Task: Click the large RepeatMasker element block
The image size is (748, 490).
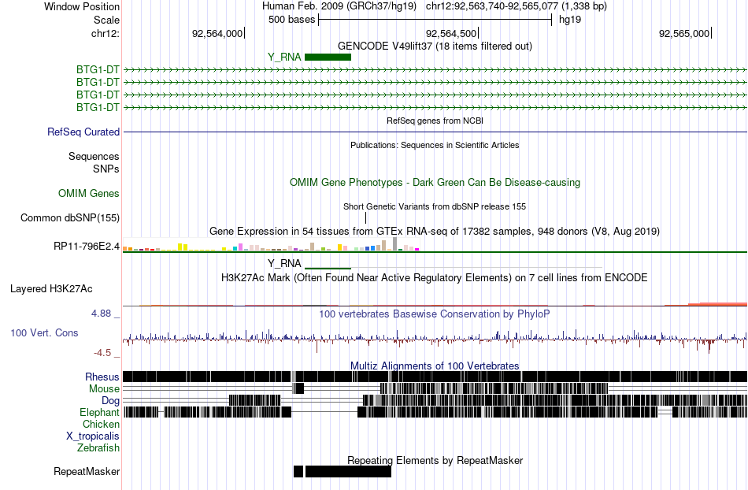Action: click(x=348, y=471)
